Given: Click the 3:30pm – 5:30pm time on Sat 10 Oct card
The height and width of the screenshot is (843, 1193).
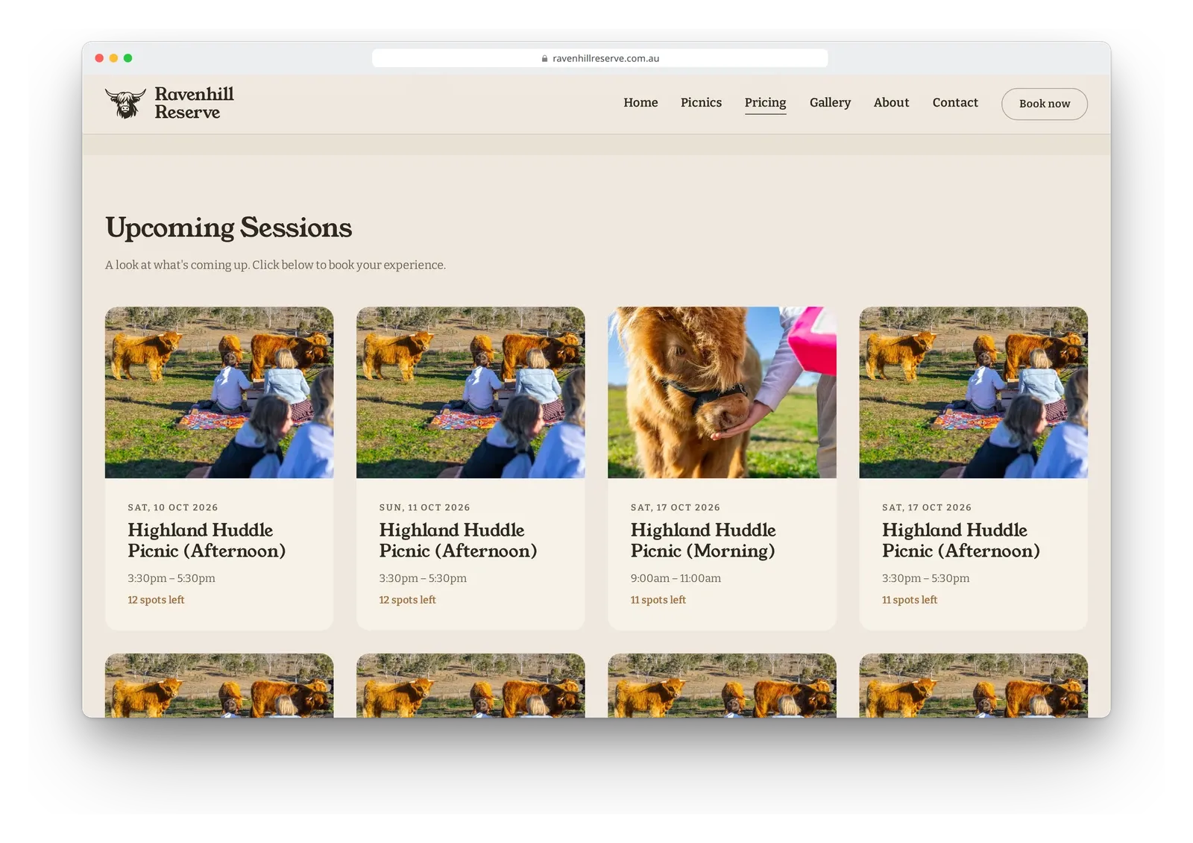Looking at the screenshot, I should point(171,578).
